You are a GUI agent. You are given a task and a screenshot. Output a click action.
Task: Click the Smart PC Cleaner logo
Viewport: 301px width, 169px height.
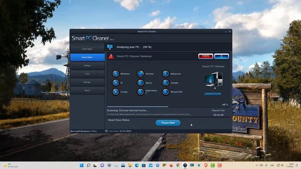[93, 38]
